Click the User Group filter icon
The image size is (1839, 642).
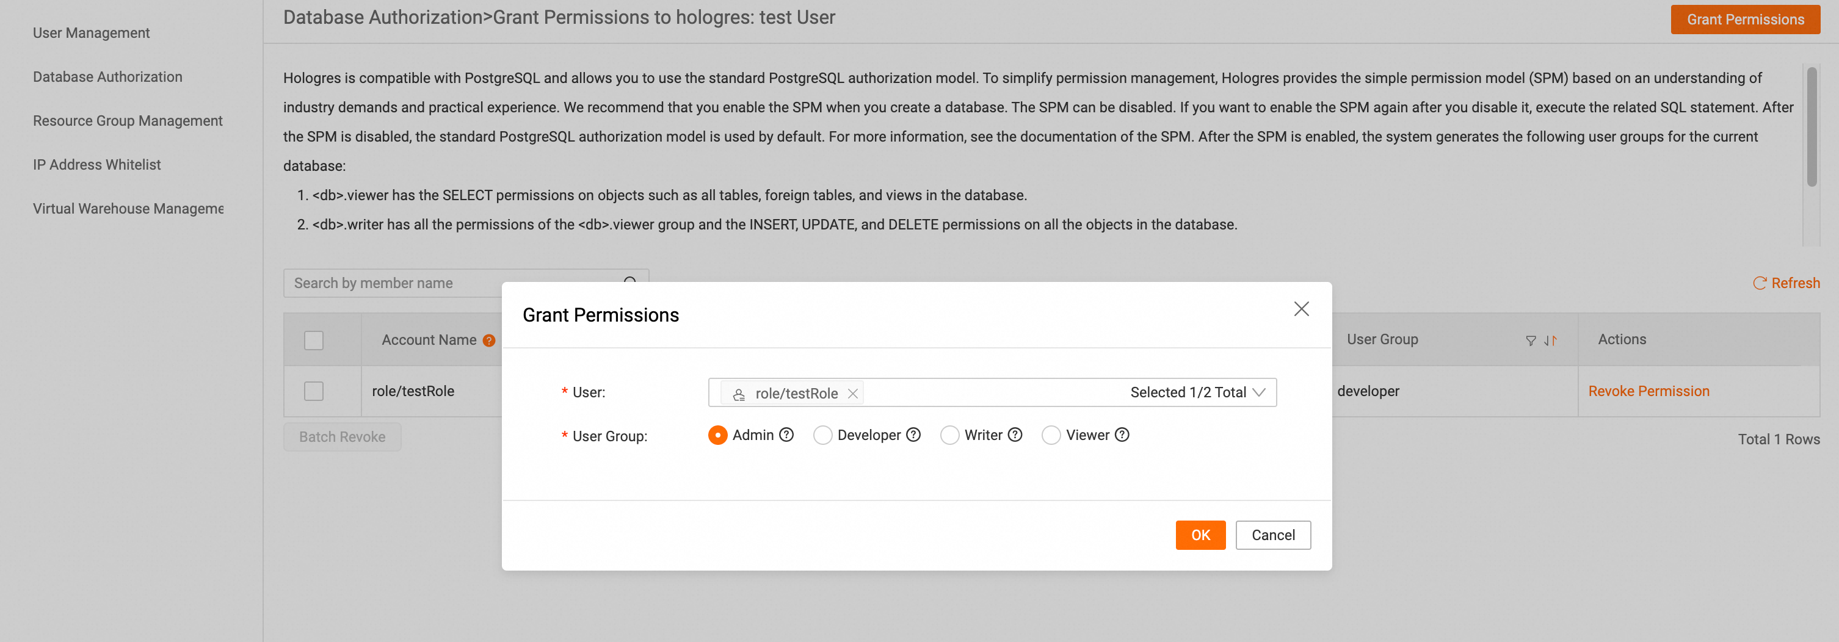pos(1531,341)
